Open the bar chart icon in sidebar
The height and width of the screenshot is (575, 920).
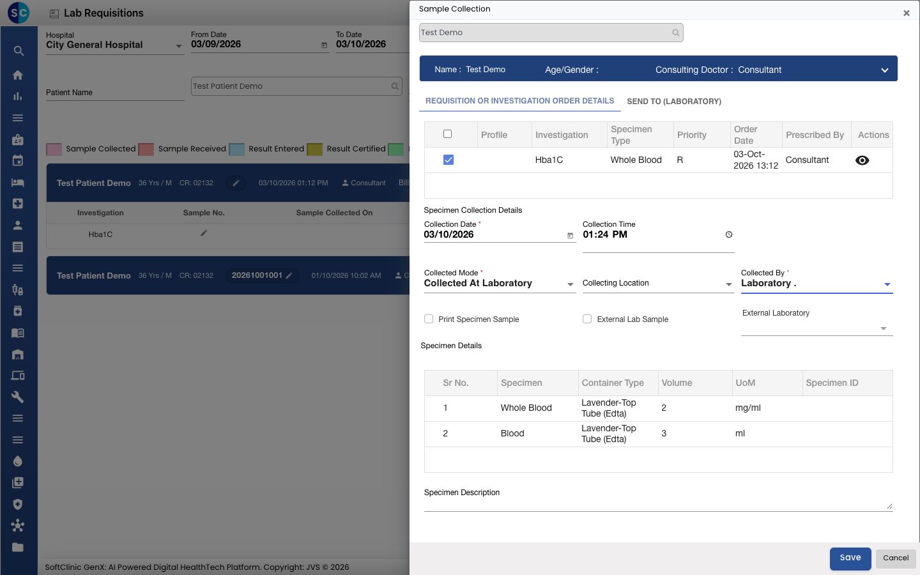(x=18, y=96)
